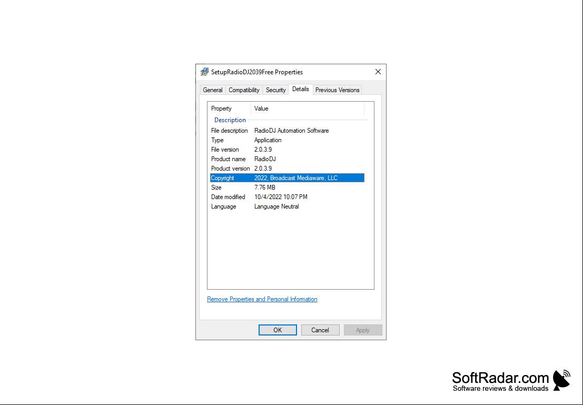Click the greyed-out Apply button
This screenshot has width=583, height=405.
[x=363, y=330]
